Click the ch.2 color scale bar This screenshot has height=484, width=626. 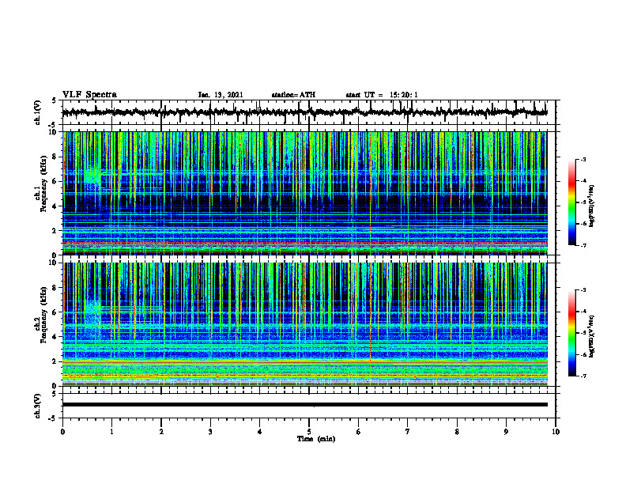click(571, 333)
